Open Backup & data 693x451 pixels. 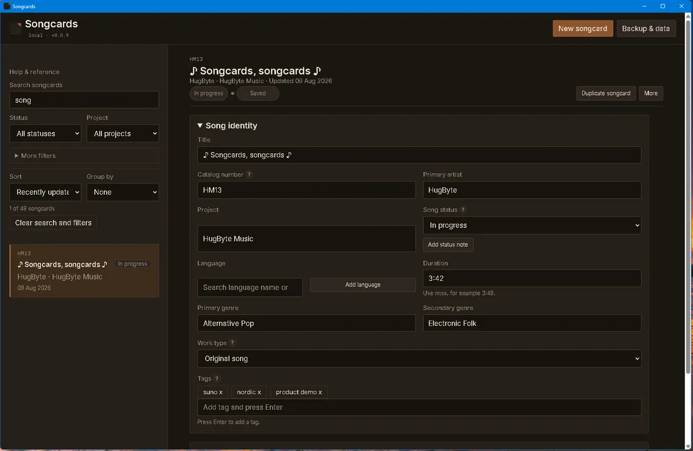(646, 28)
